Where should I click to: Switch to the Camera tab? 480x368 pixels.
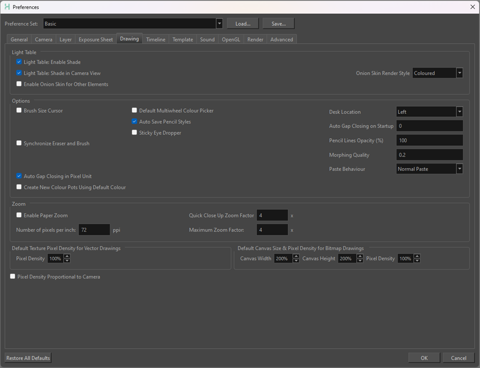43,40
